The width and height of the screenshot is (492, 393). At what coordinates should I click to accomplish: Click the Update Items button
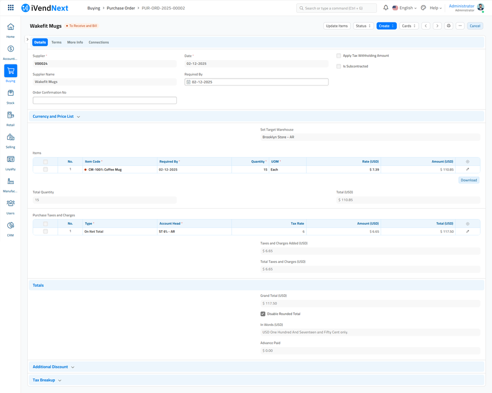[337, 26]
